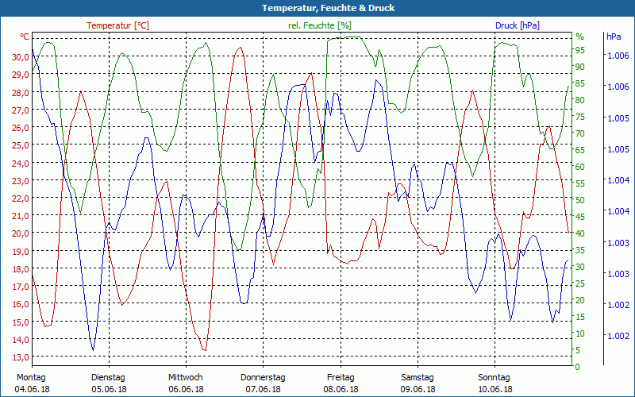Click the 23,0 temperature axis value
Image resolution: width=635 pixels, height=397 pixels.
tap(21, 181)
